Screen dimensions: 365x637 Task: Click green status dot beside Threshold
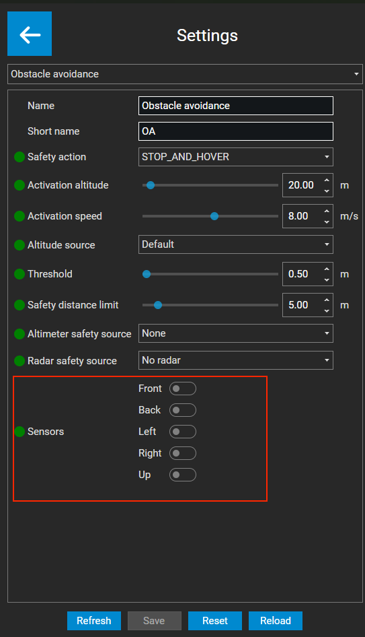click(19, 274)
